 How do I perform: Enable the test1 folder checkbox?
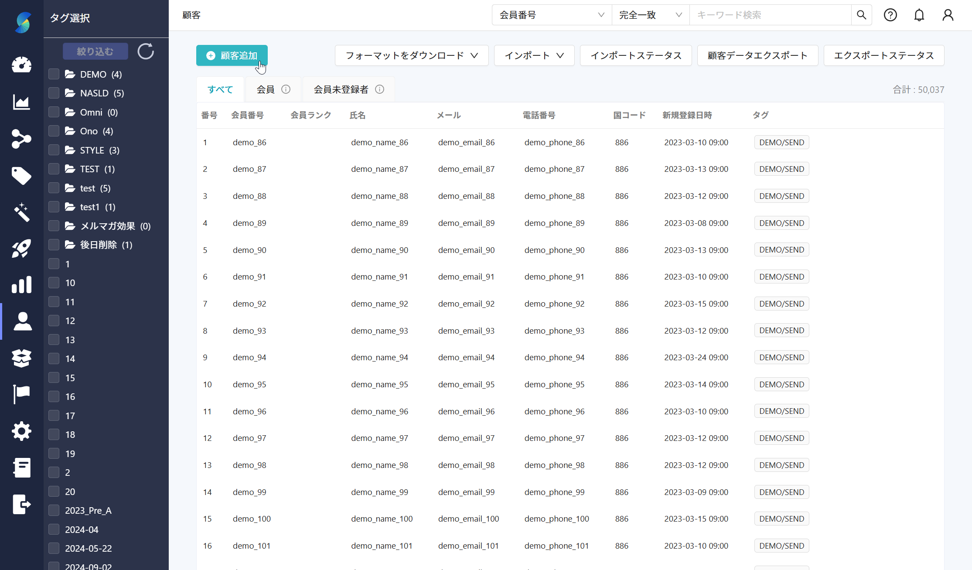tap(53, 207)
